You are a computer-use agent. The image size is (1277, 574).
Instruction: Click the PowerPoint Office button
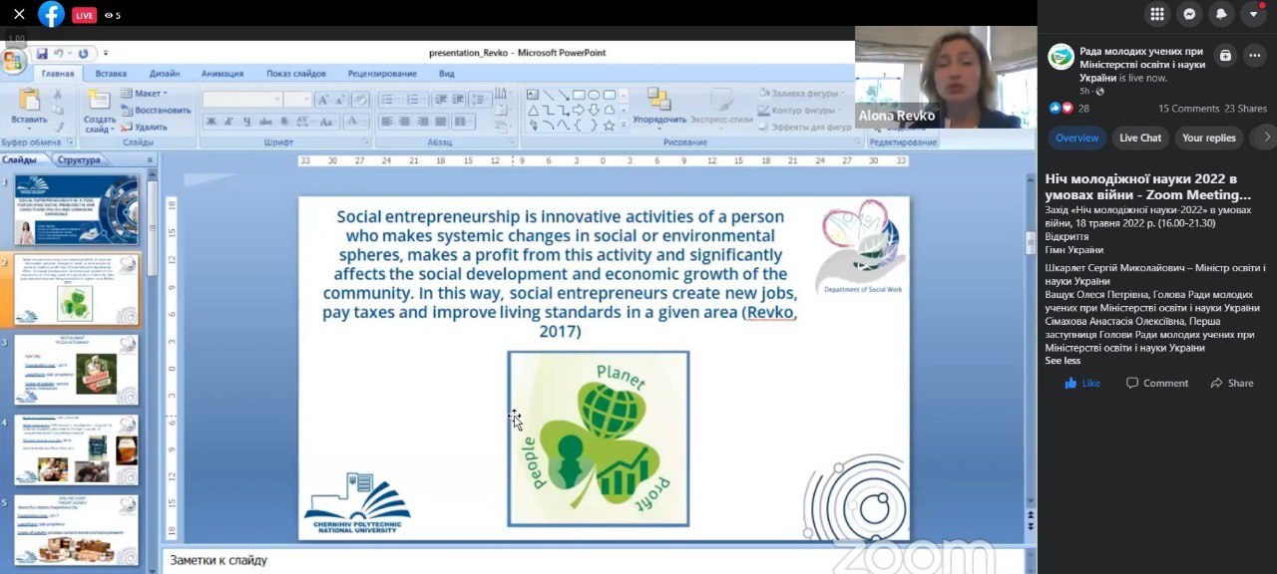coord(13,62)
